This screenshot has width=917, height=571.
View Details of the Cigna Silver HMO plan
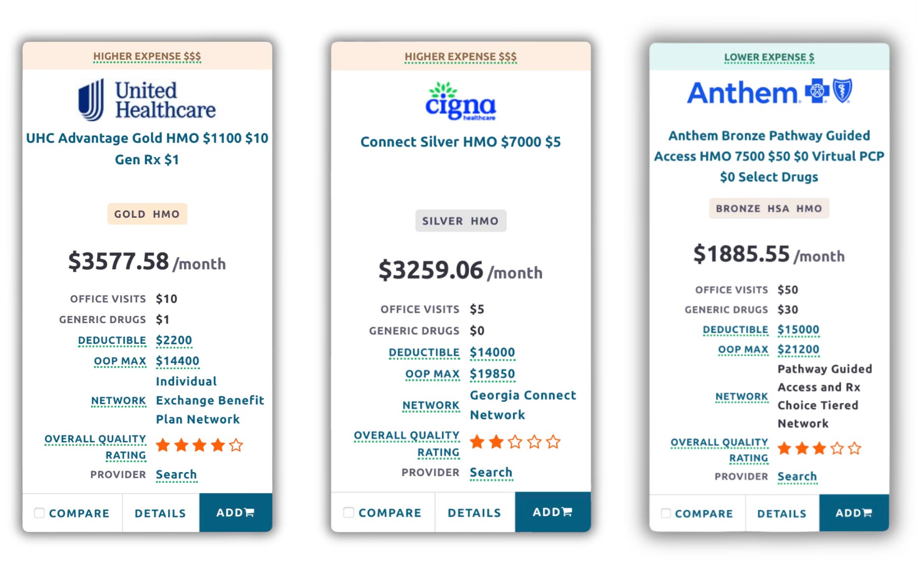coord(474,513)
